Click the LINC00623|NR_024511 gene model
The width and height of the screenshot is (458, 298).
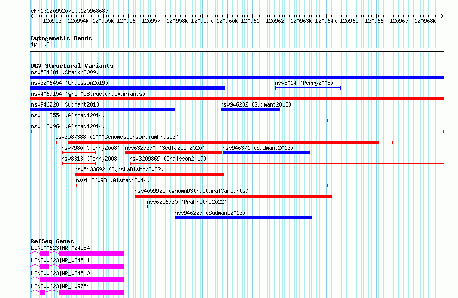(77, 267)
